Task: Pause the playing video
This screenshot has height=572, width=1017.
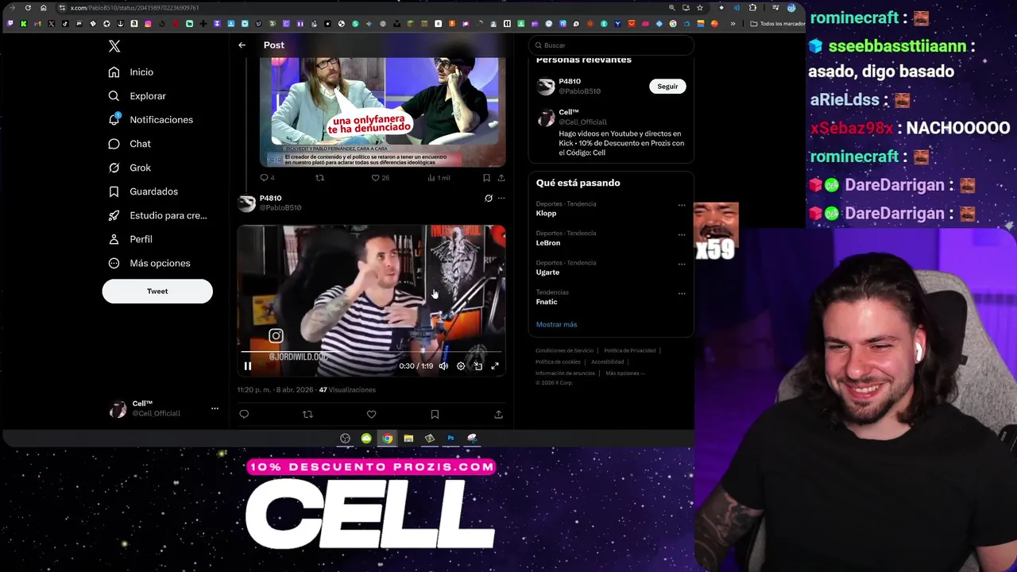Action: (x=247, y=366)
